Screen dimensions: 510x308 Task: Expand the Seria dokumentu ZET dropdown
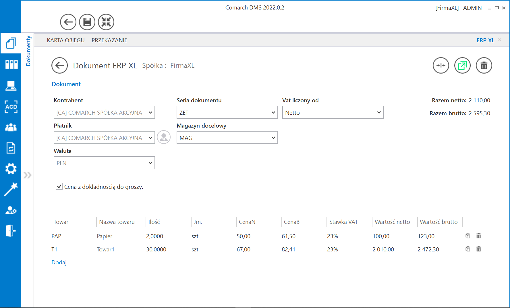click(x=227, y=112)
